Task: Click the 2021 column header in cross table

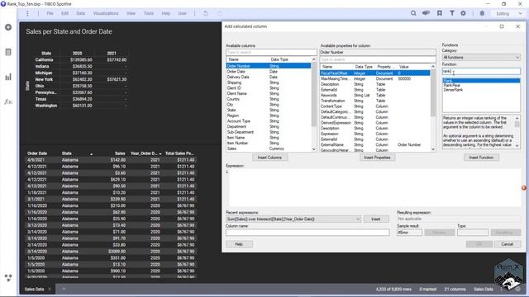Action: [112, 53]
